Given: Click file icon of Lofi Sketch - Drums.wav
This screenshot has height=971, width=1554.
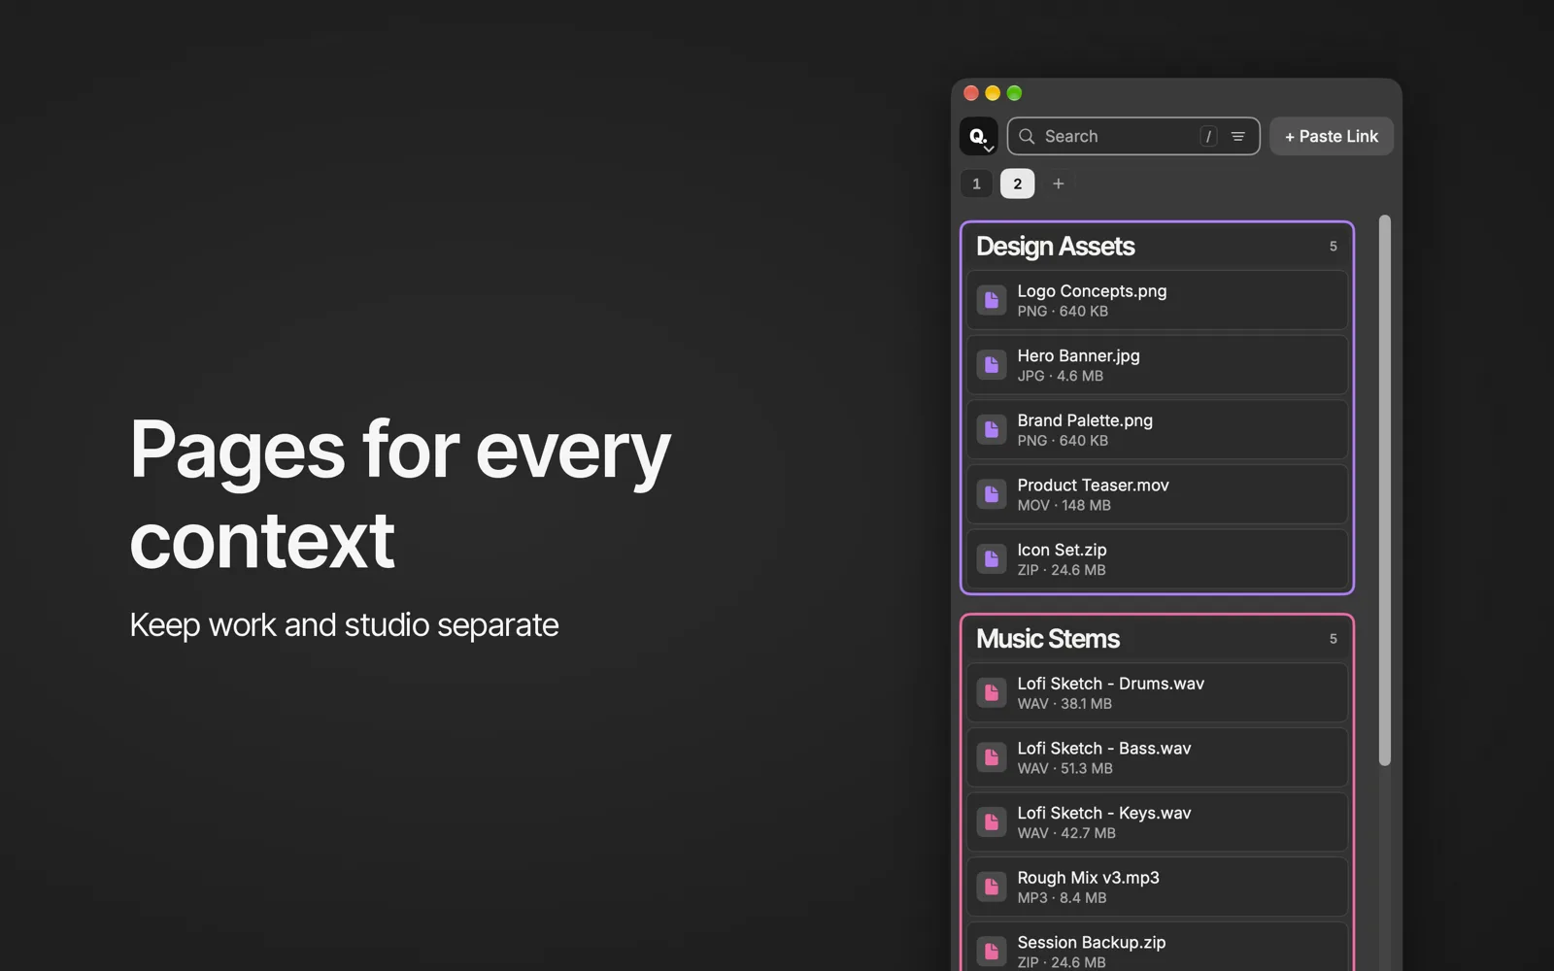Looking at the screenshot, I should point(991,692).
